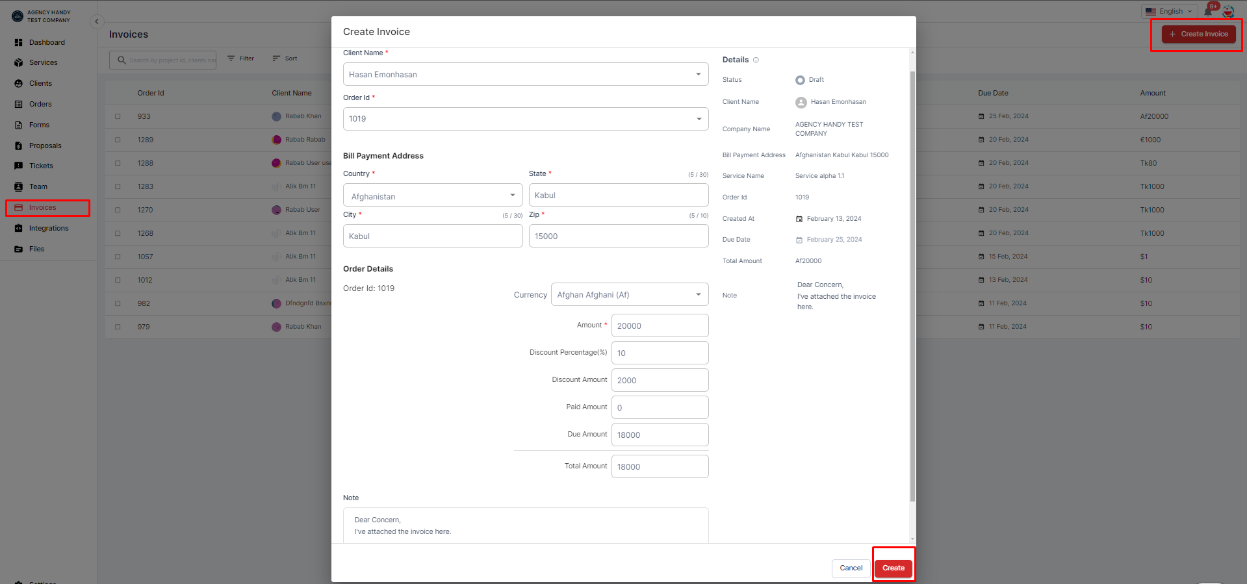Click the Sort icon in toolbar
The image size is (1247, 584).
276,58
